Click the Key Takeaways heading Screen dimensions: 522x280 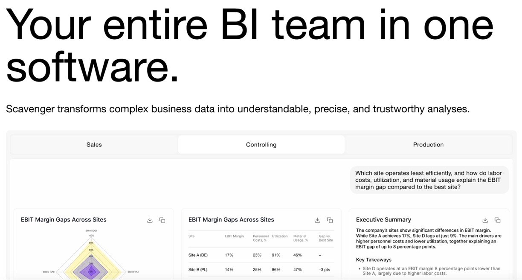point(374,260)
